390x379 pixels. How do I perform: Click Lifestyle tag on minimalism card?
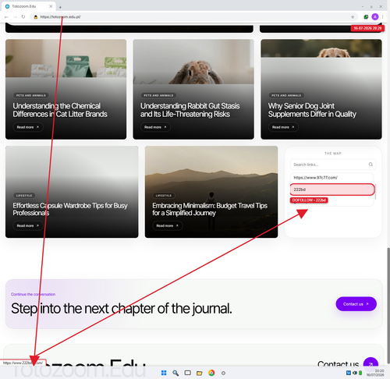164,196
